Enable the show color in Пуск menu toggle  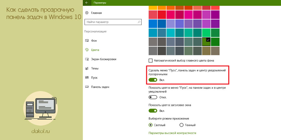153,97
